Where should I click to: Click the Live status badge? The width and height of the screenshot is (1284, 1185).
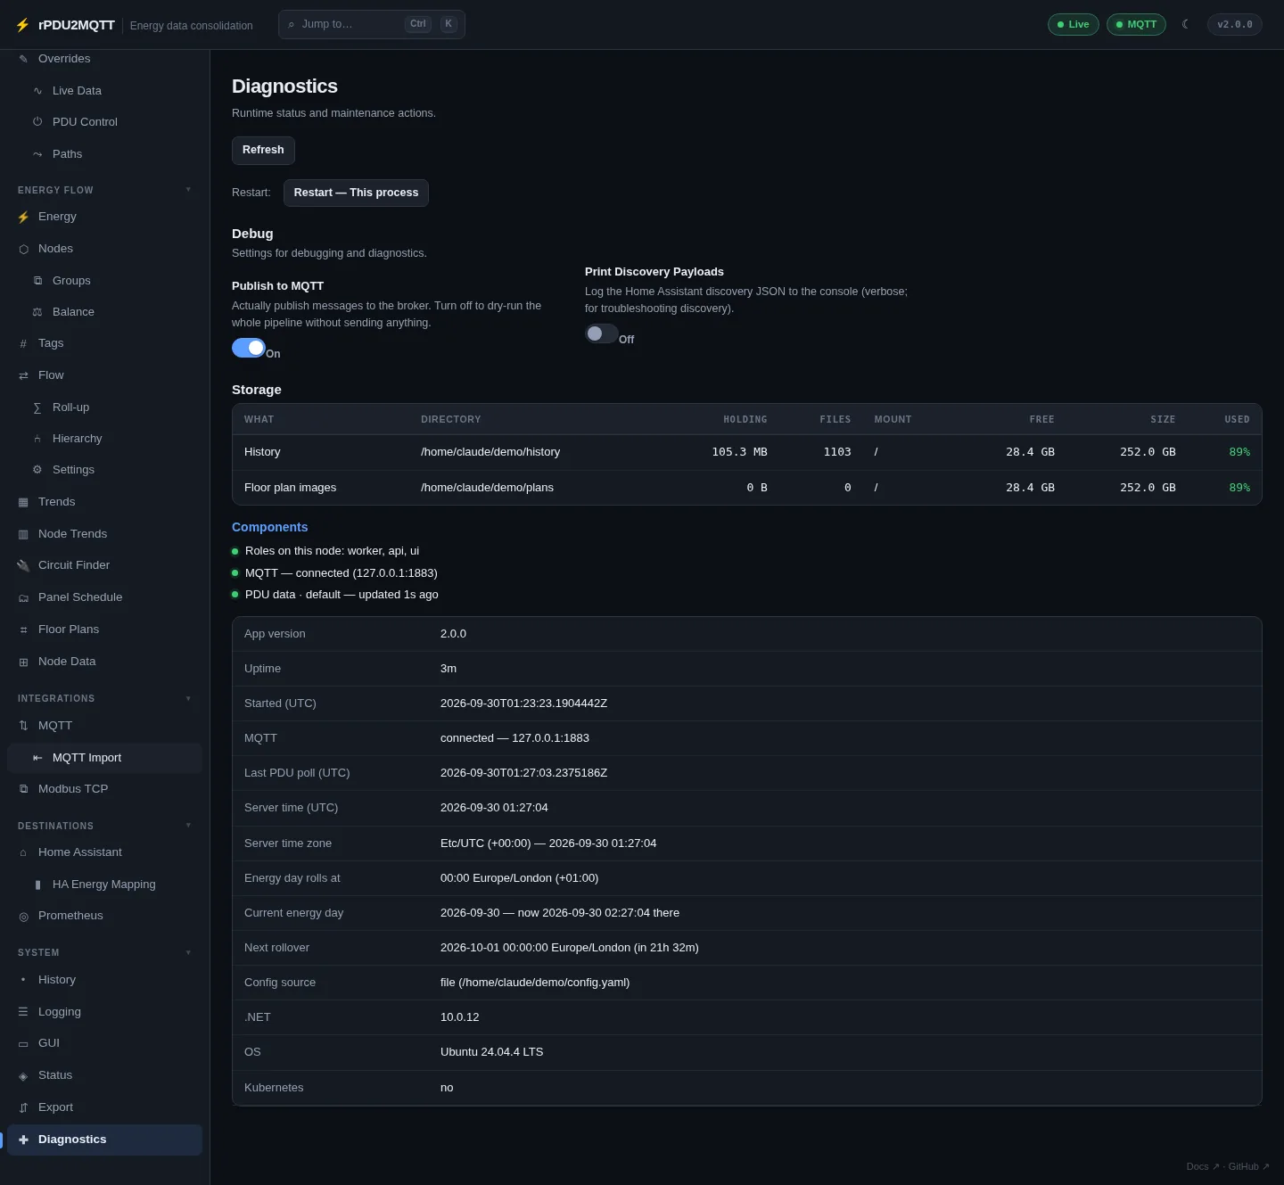point(1073,24)
